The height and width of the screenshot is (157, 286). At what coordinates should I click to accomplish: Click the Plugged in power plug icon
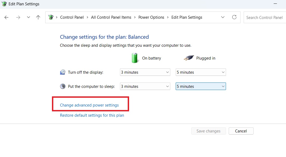189,58
